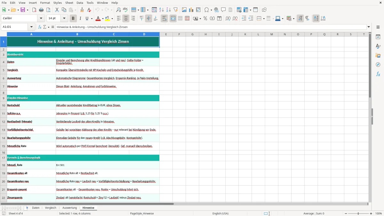Switch to the Daten sheet tab

(36, 208)
